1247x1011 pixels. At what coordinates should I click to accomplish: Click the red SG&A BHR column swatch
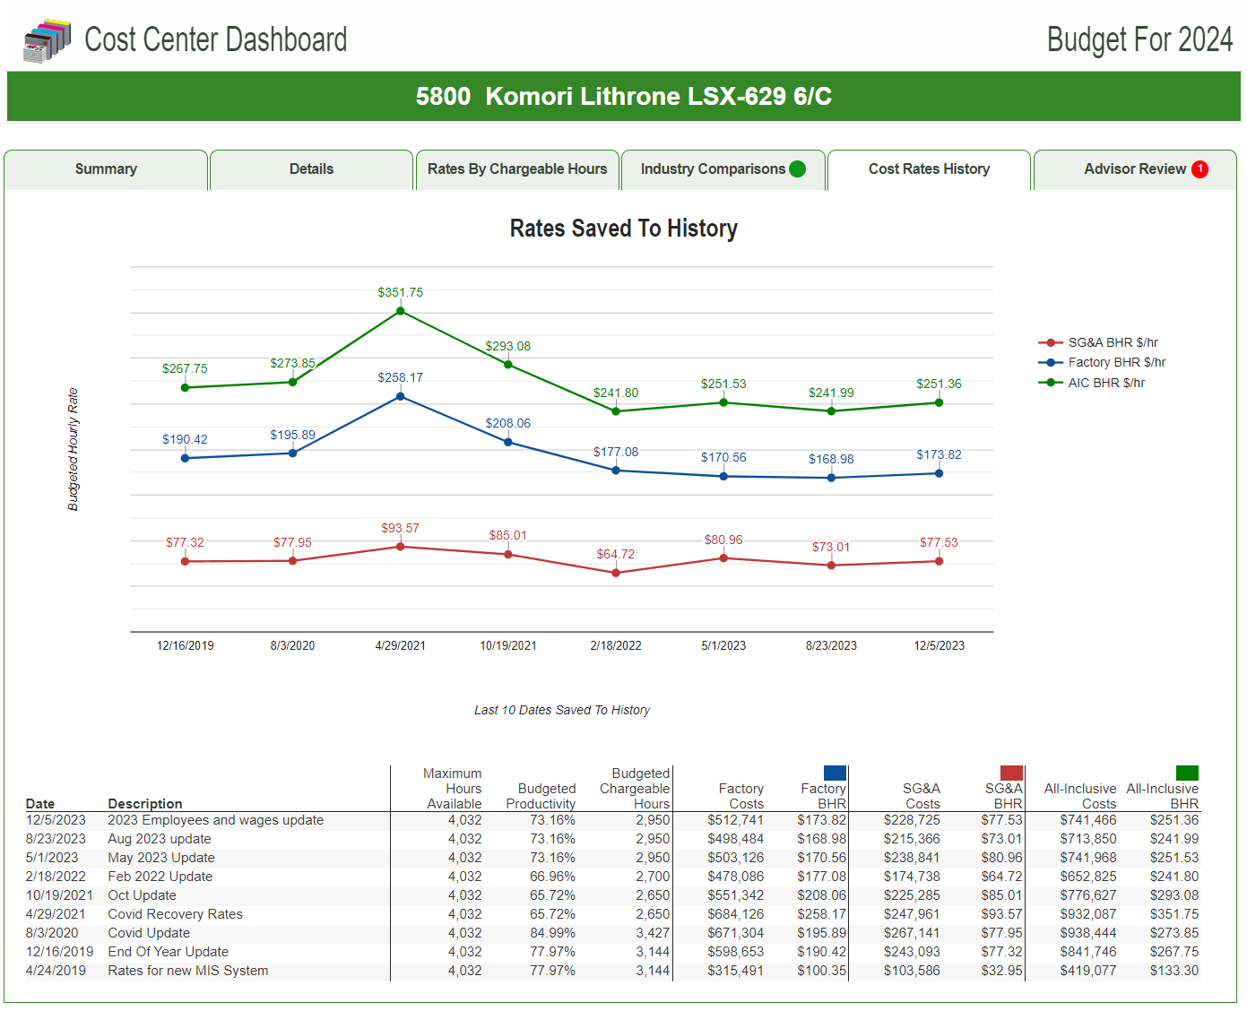pos(1011,773)
